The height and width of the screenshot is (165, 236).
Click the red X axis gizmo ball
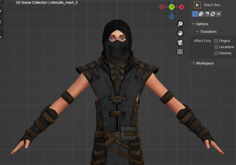(182, 7)
